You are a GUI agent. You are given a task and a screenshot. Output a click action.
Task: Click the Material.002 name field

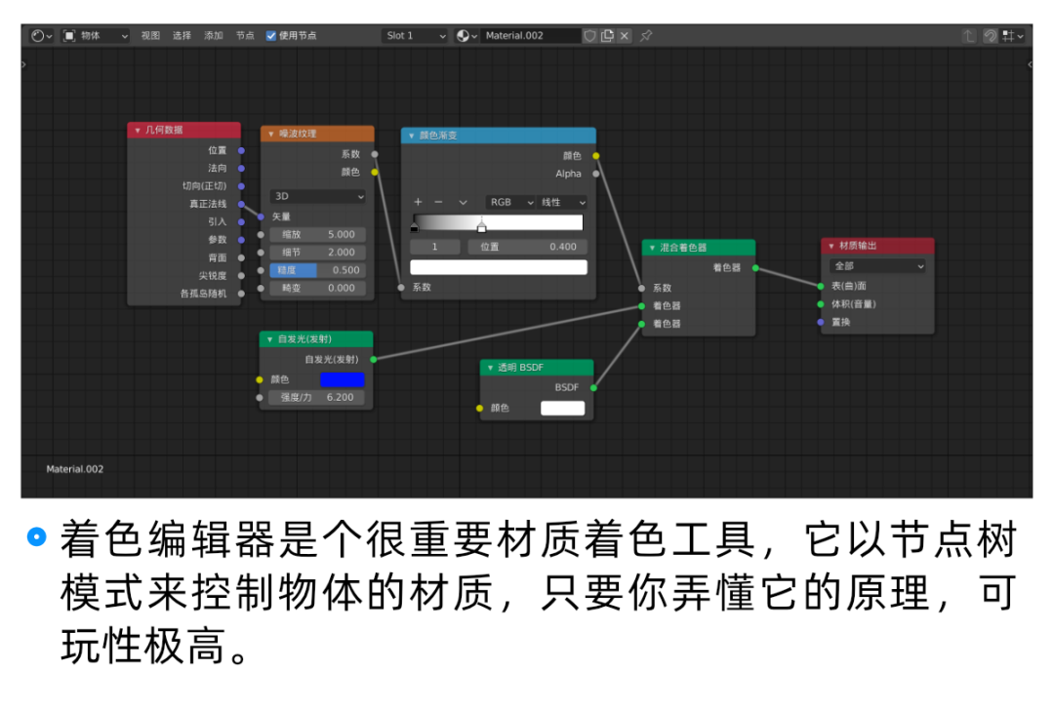coord(530,36)
